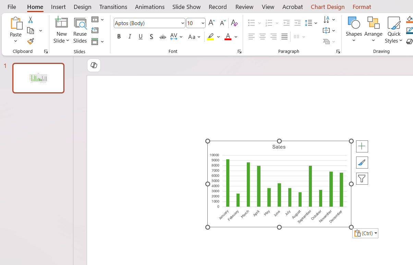
Task: Click the Chart Styles brush button
Action: (x=362, y=162)
